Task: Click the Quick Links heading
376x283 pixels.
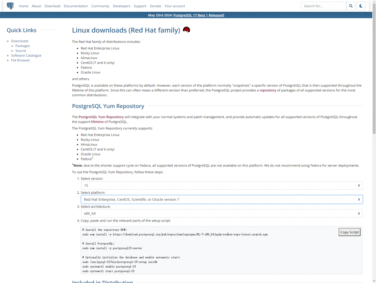Action: (22, 30)
